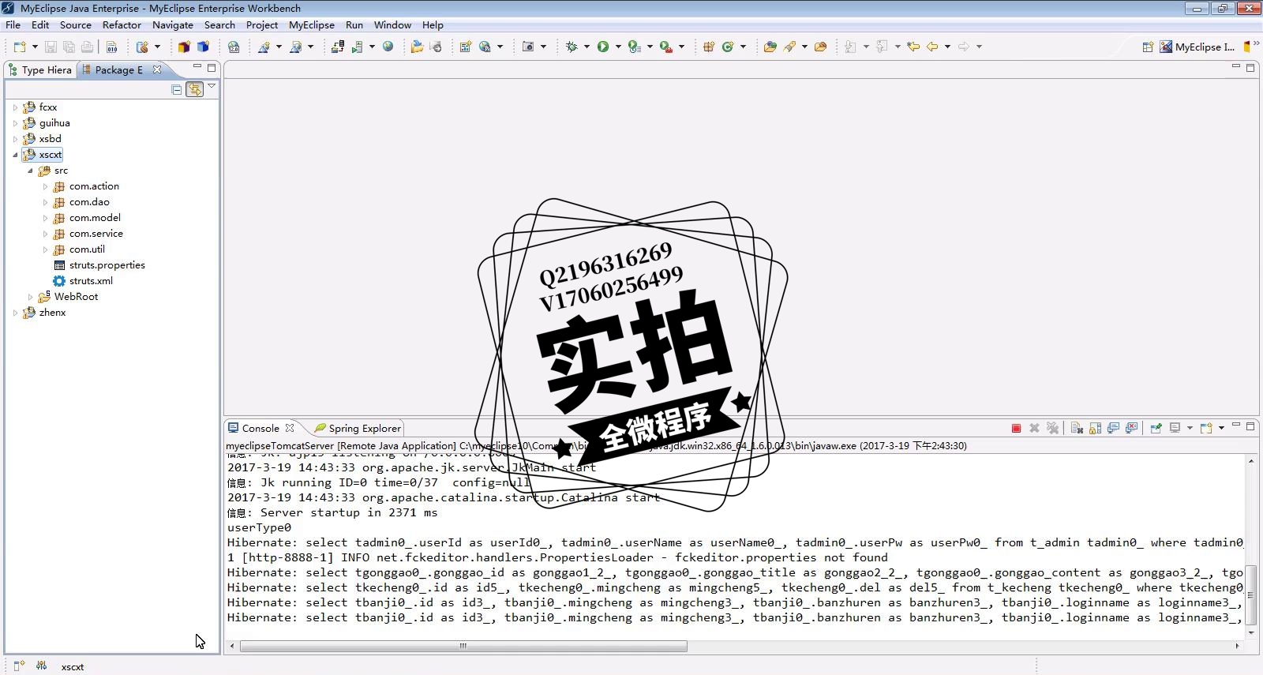This screenshot has width=1263, height=675.
Task: Select the com.model package
Action: (x=87, y=218)
